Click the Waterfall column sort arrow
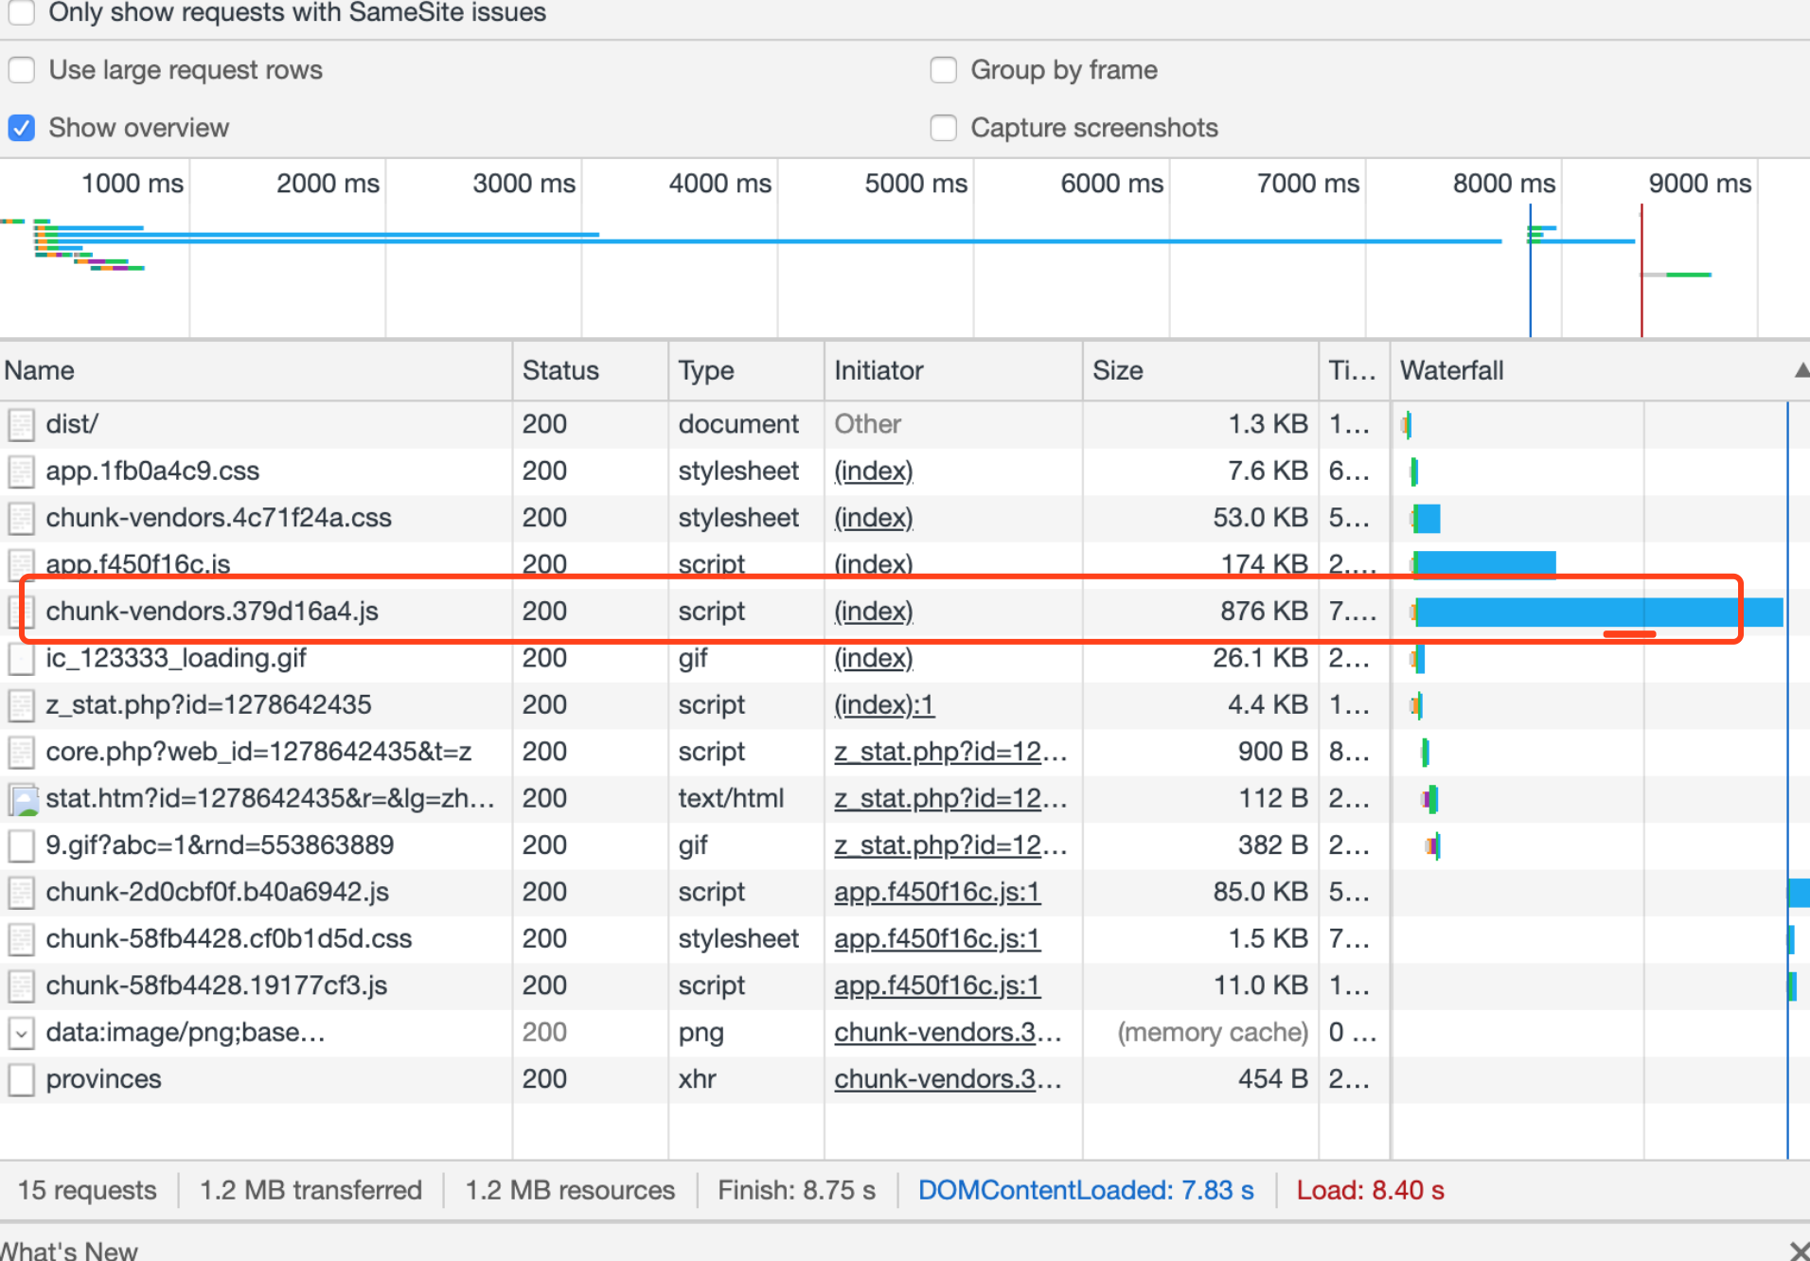Image resolution: width=1810 pixels, height=1261 pixels. click(1801, 370)
